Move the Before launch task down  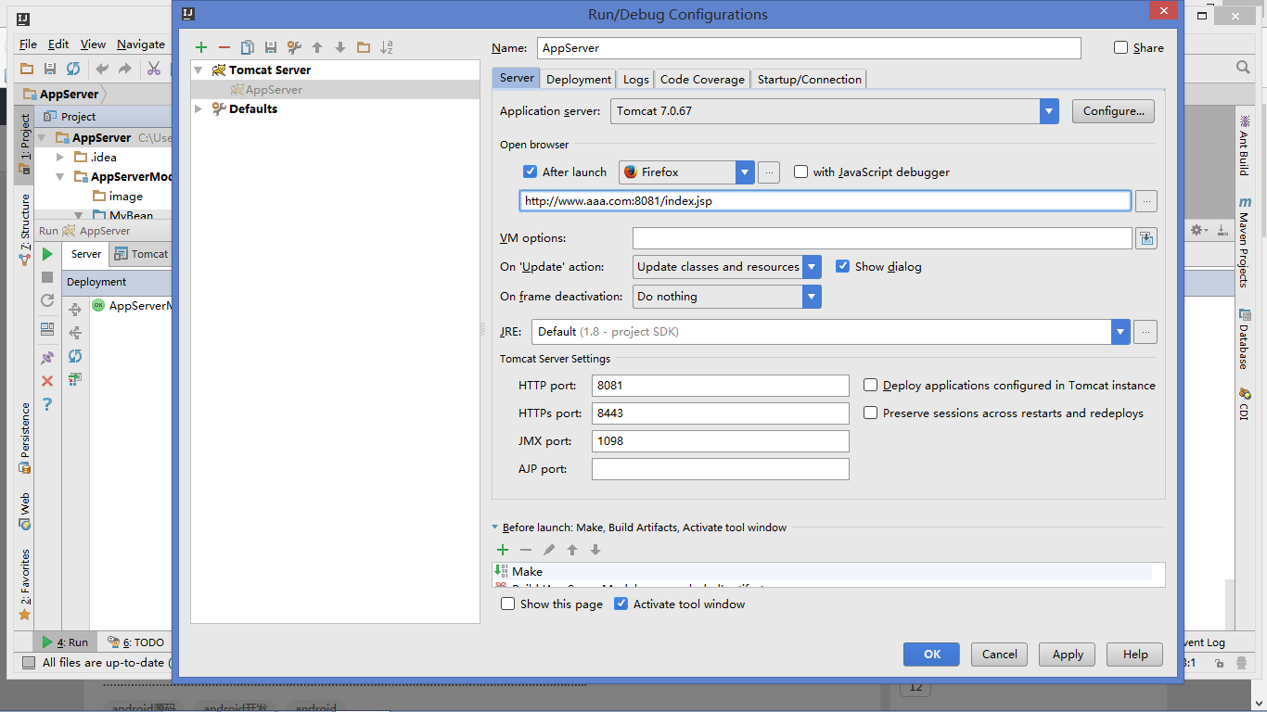pos(595,550)
